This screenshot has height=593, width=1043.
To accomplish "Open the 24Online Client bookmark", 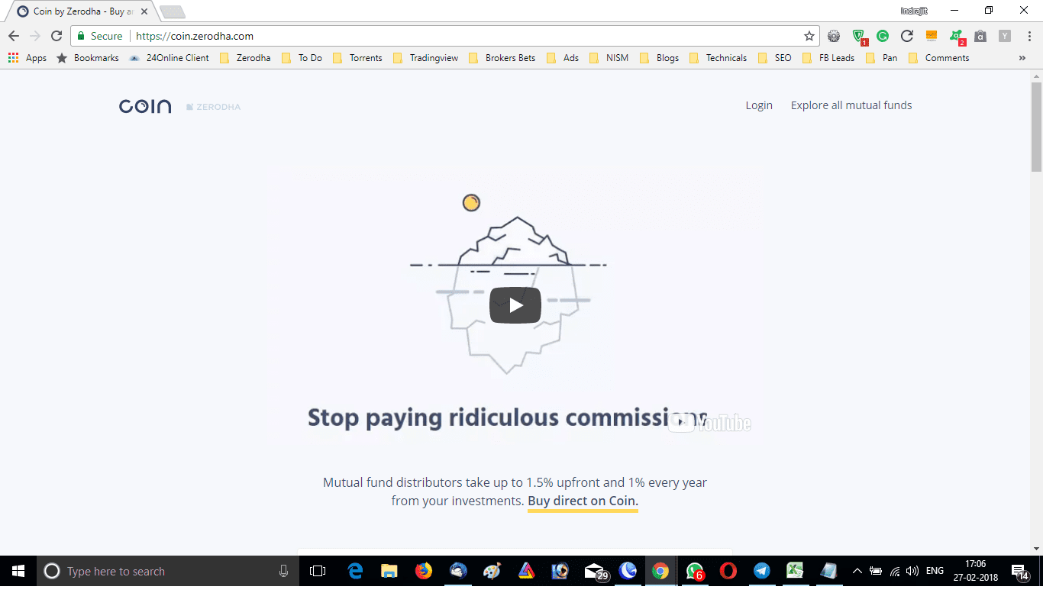I will coord(169,58).
